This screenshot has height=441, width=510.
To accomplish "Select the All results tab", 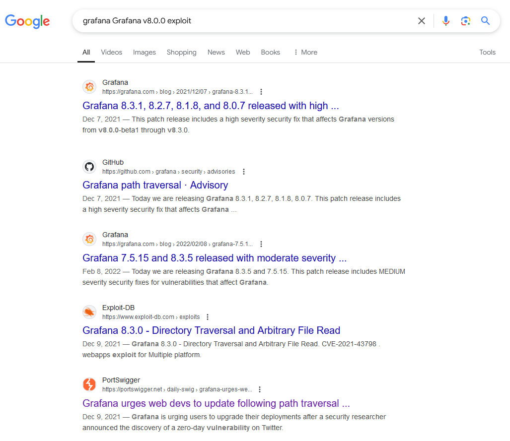I will coord(86,52).
